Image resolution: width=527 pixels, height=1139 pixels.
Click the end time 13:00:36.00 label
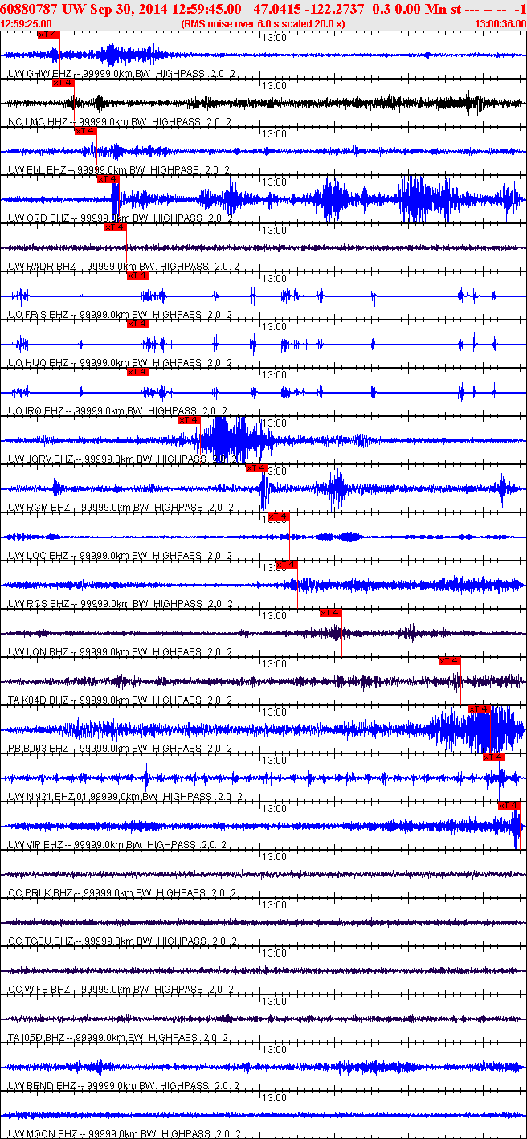tap(500, 24)
